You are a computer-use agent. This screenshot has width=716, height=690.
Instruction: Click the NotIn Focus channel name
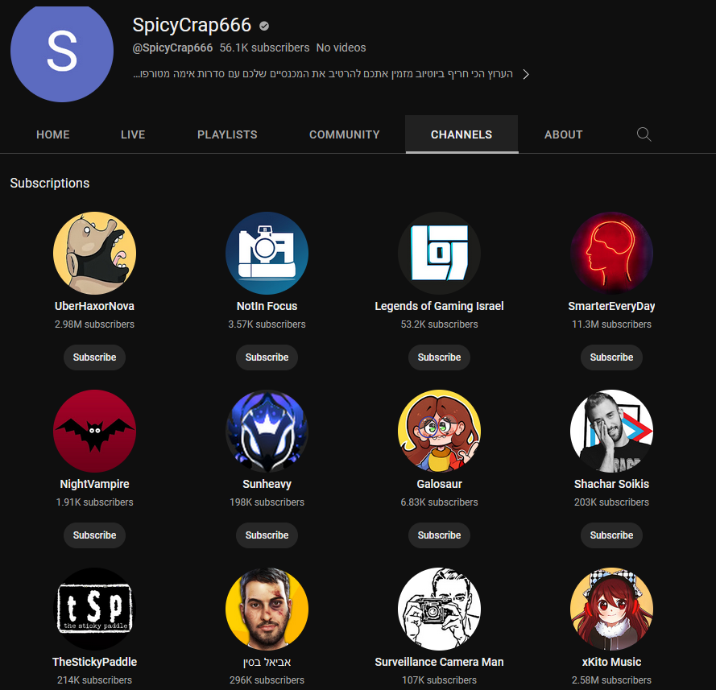[267, 306]
